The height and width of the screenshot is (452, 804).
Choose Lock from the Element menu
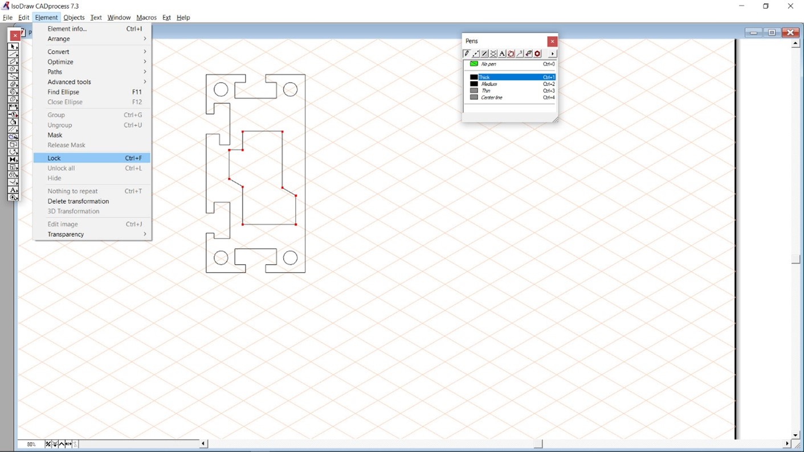pos(92,158)
